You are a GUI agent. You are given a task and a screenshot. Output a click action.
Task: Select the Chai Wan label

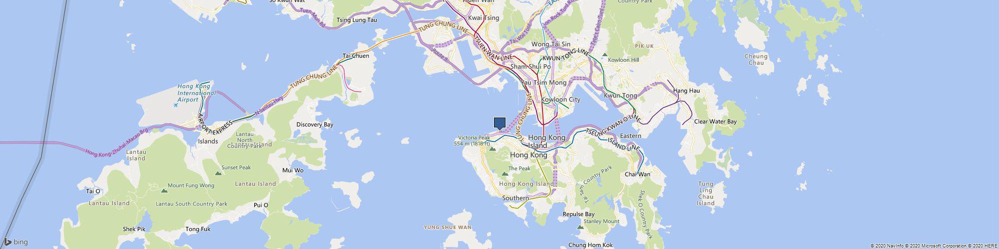tap(637, 174)
